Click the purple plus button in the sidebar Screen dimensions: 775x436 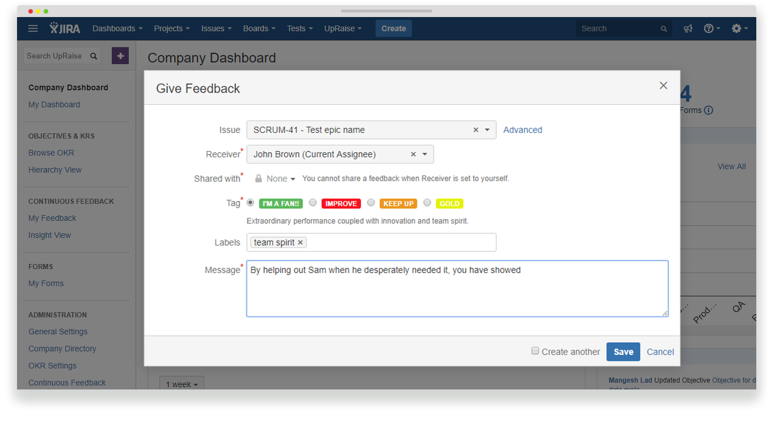[120, 56]
